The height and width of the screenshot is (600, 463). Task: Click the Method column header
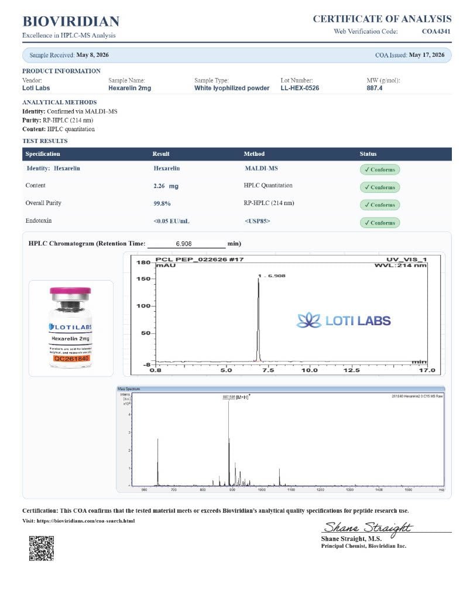pyautogui.click(x=254, y=154)
